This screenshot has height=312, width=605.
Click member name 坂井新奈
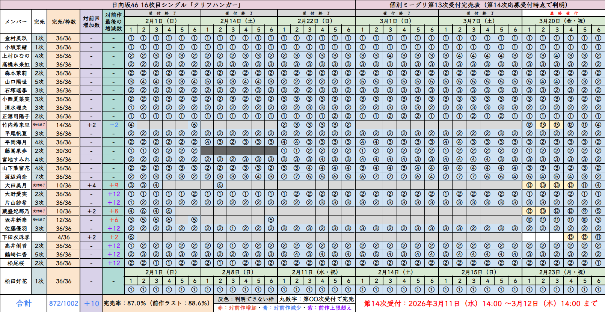tap(16, 220)
